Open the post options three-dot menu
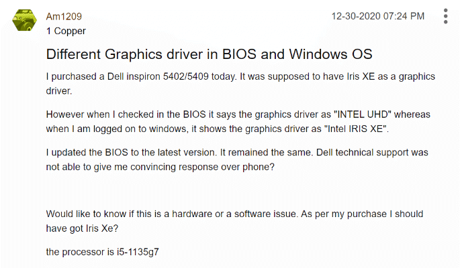Screen dimensions: 460x268 [x=446, y=17]
